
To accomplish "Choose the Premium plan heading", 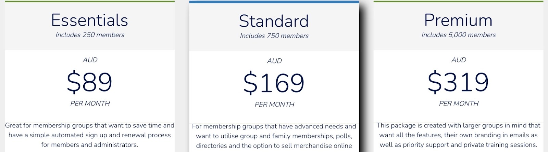I will tap(458, 20).
